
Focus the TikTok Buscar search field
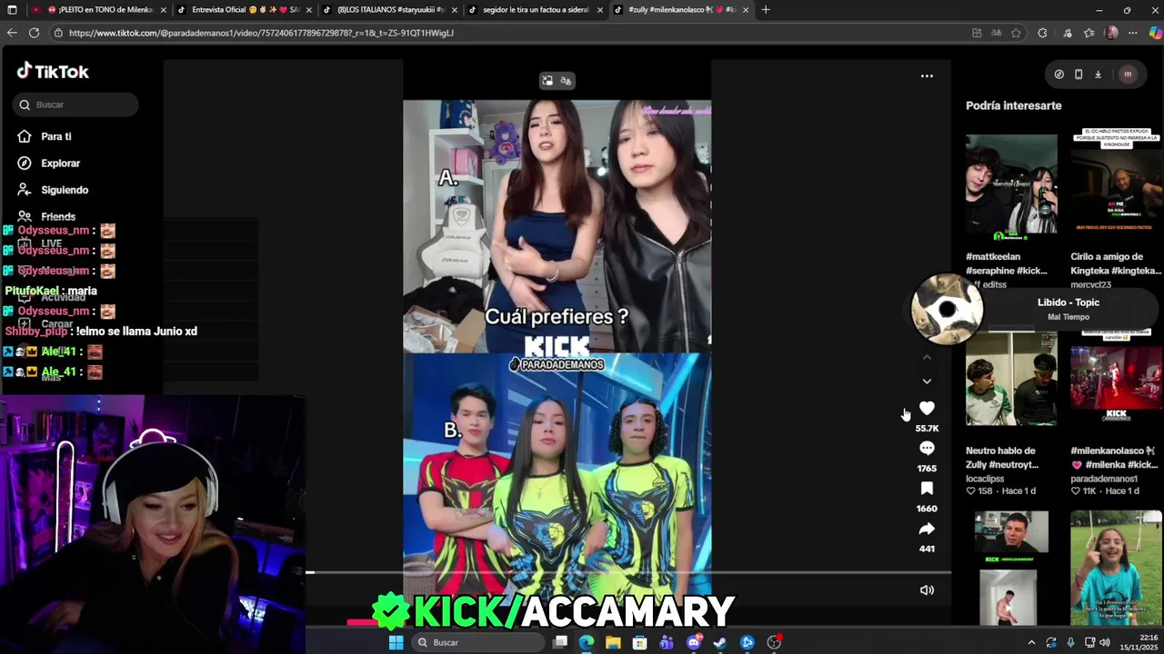(x=75, y=104)
